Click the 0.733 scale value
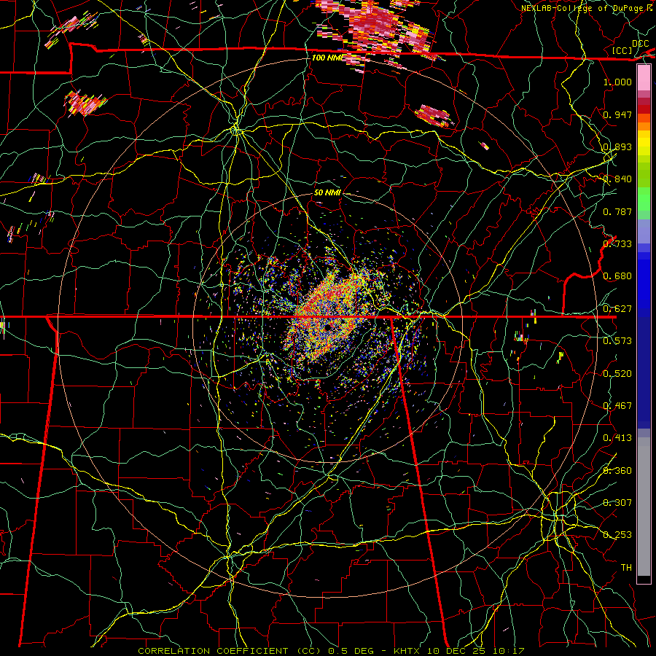This screenshot has width=656, height=656. pyautogui.click(x=617, y=244)
